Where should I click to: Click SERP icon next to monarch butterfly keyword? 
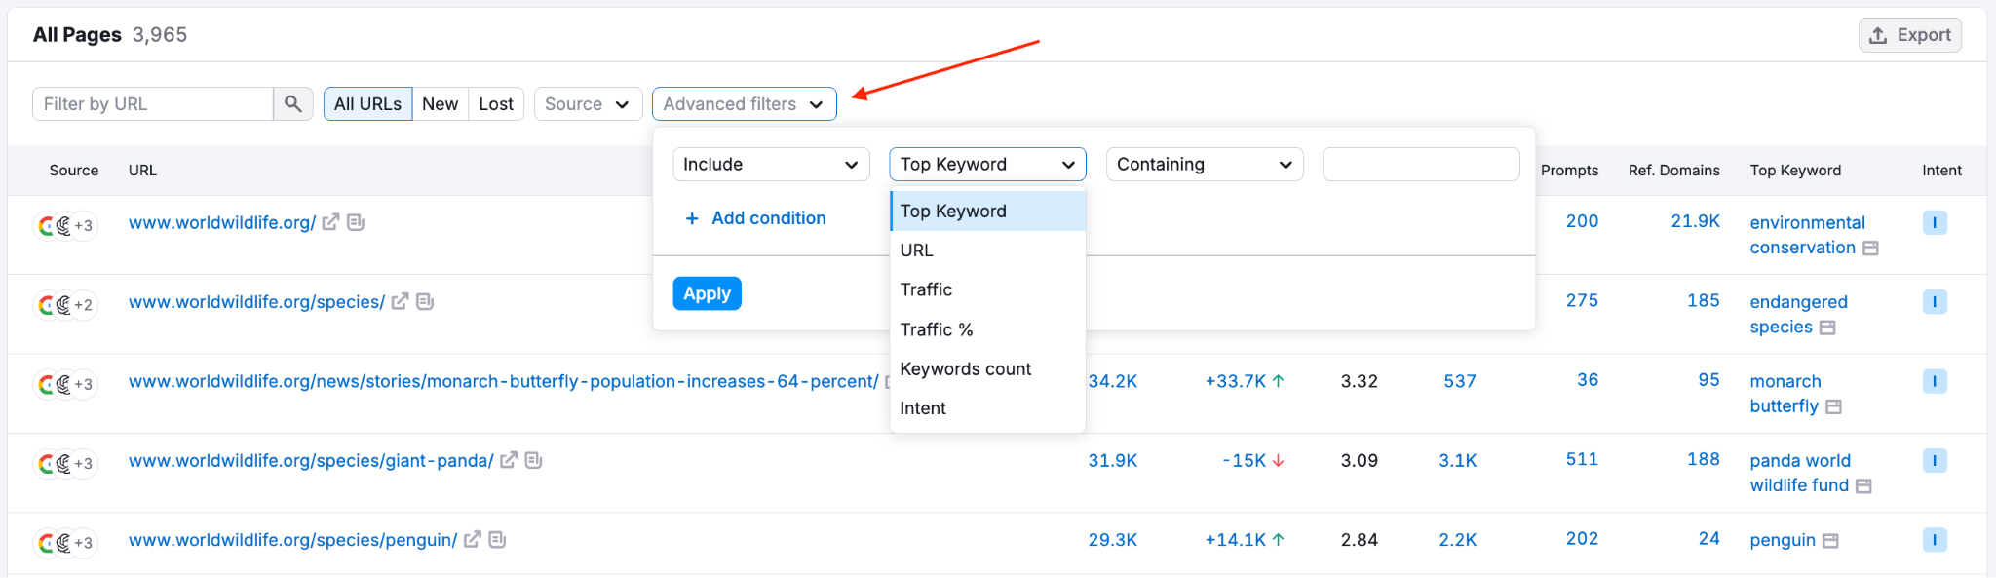[1833, 406]
